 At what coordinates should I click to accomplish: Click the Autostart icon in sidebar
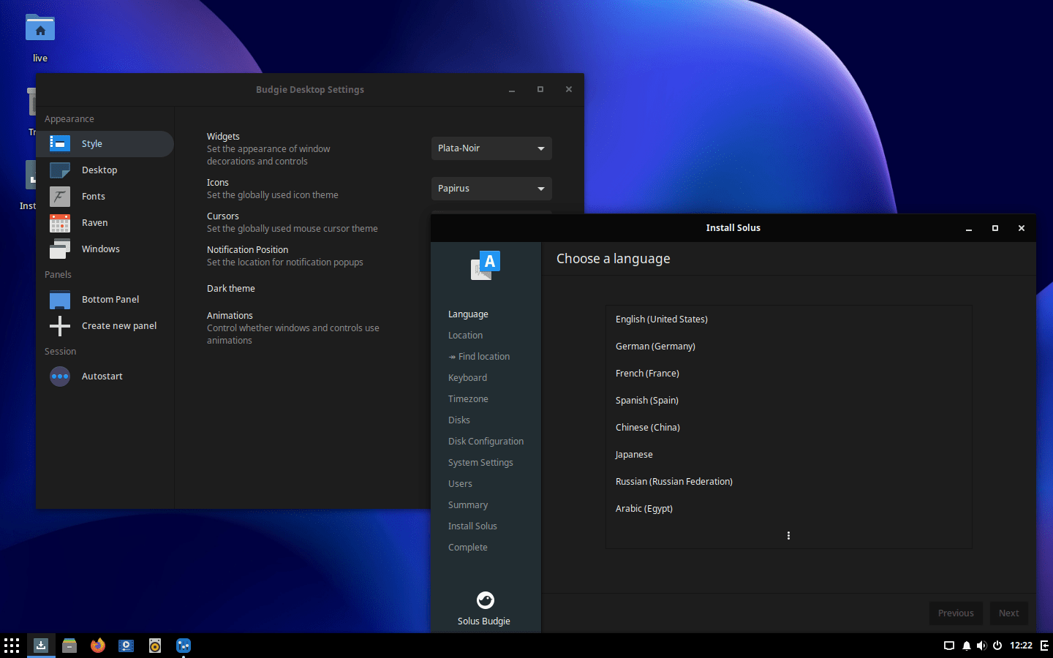click(x=60, y=377)
